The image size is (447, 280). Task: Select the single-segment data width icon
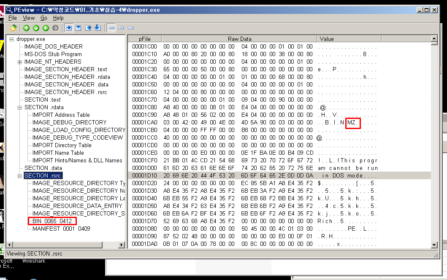pos(130,28)
